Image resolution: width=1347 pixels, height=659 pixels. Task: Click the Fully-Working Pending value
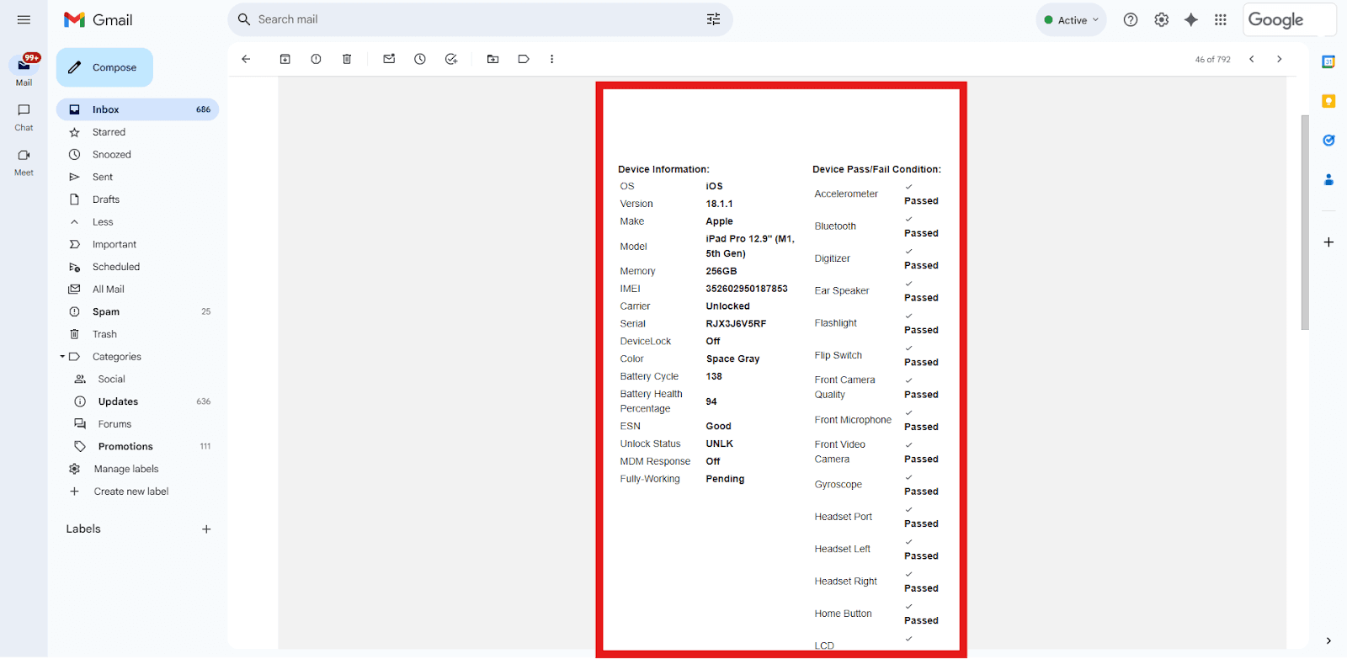[x=725, y=479]
